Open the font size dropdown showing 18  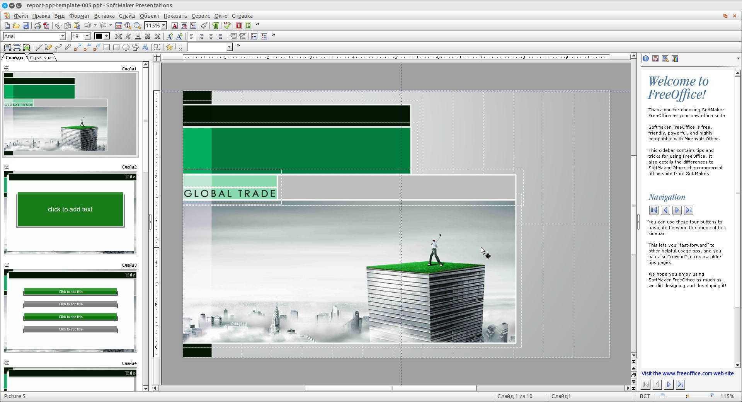[x=87, y=36]
